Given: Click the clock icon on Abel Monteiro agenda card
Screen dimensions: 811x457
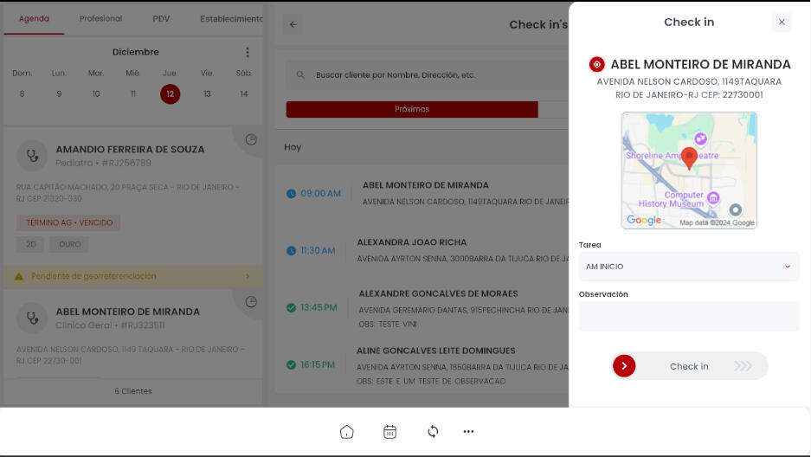Looking at the screenshot, I should tap(251, 302).
